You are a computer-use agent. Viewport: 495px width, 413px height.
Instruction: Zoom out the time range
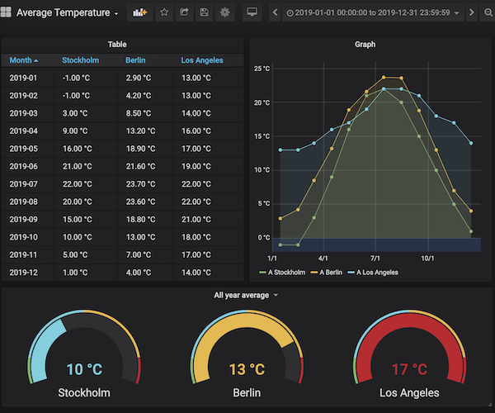(488, 12)
